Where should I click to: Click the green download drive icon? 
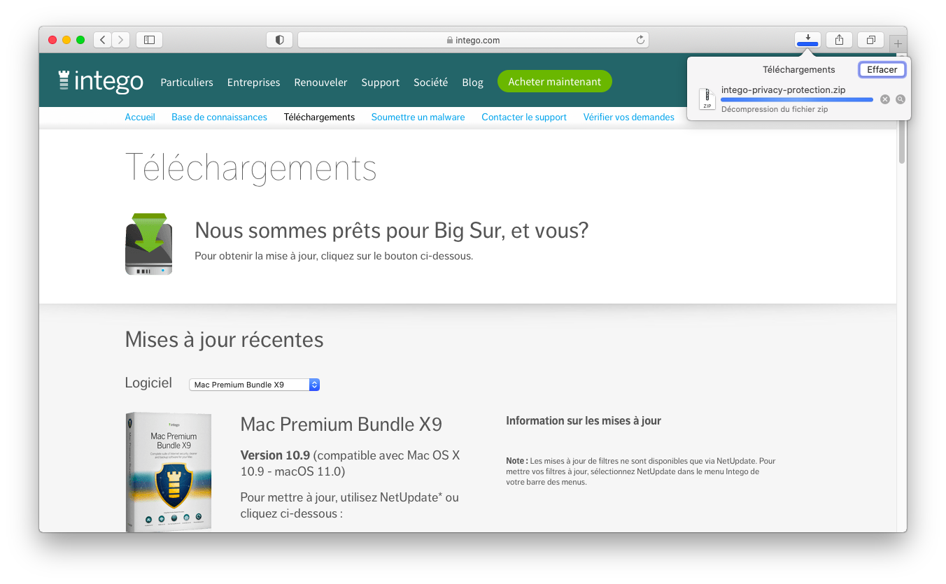pos(148,243)
